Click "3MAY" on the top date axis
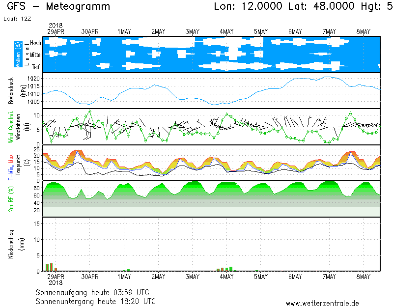Viewport: 393px width, 307px height. 193,32
